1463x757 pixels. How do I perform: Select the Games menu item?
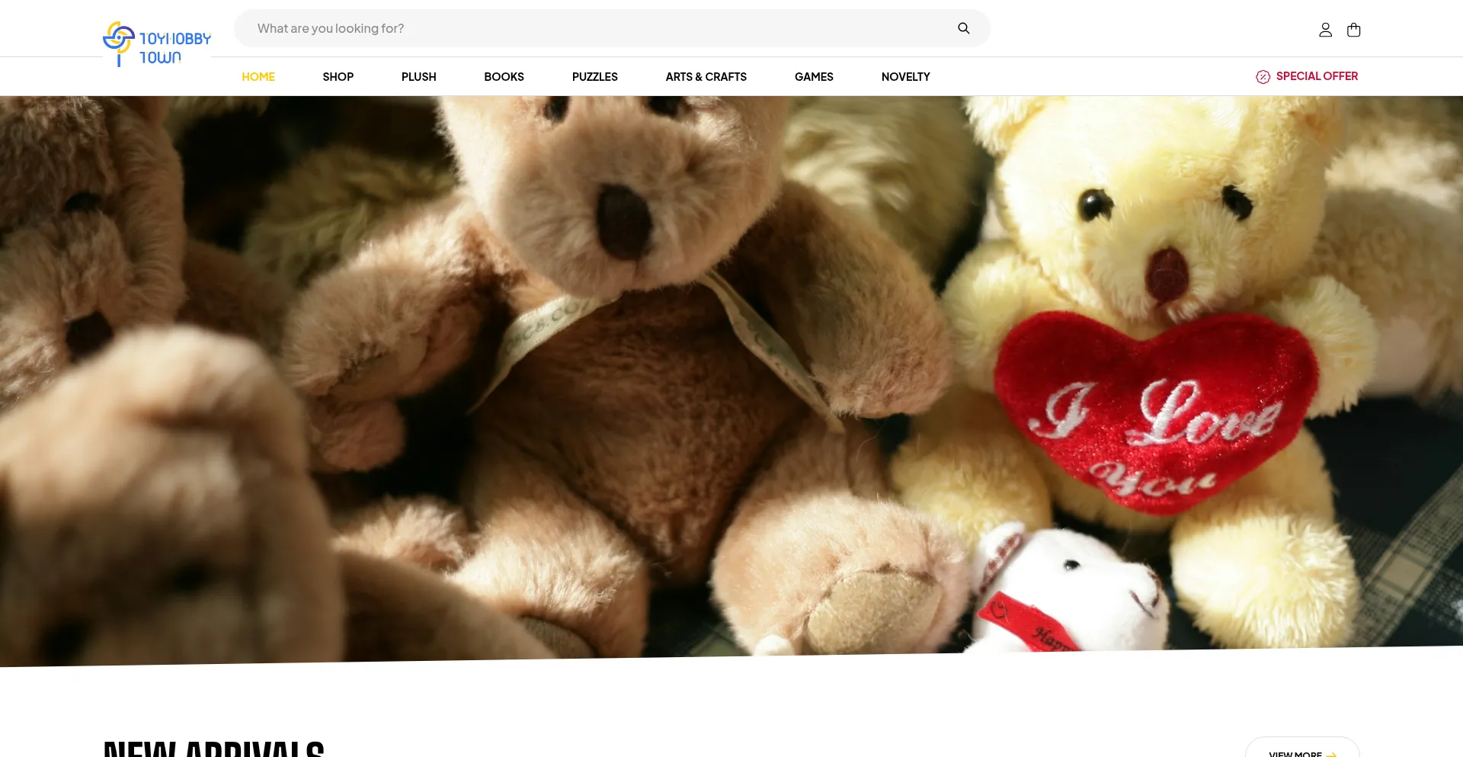tap(813, 77)
